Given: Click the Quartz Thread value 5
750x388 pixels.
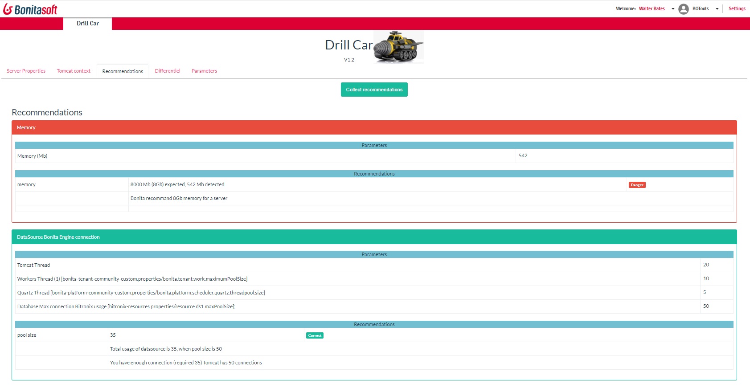Looking at the screenshot, I should (x=705, y=292).
